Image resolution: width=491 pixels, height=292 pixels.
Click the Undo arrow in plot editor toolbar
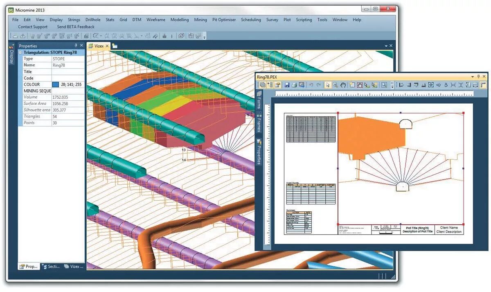(x=311, y=85)
